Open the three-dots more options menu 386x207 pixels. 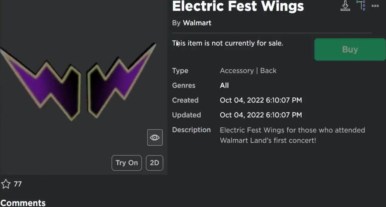pyautogui.click(x=375, y=6)
